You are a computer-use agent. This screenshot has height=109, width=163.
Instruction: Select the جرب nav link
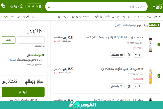pos(18,17)
